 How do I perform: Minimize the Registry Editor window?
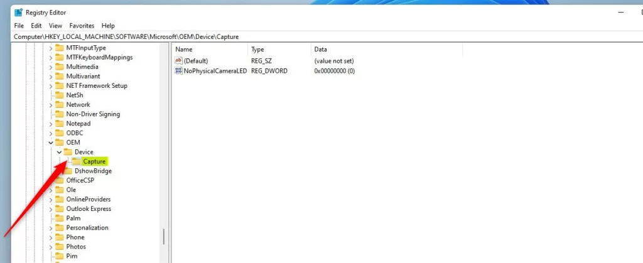[621, 13]
